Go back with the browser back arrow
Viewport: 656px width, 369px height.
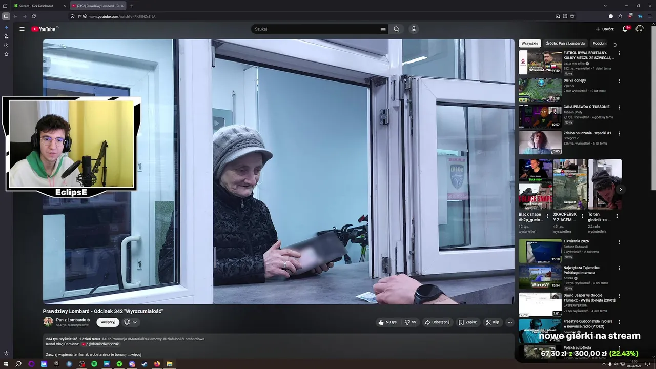click(x=15, y=16)
